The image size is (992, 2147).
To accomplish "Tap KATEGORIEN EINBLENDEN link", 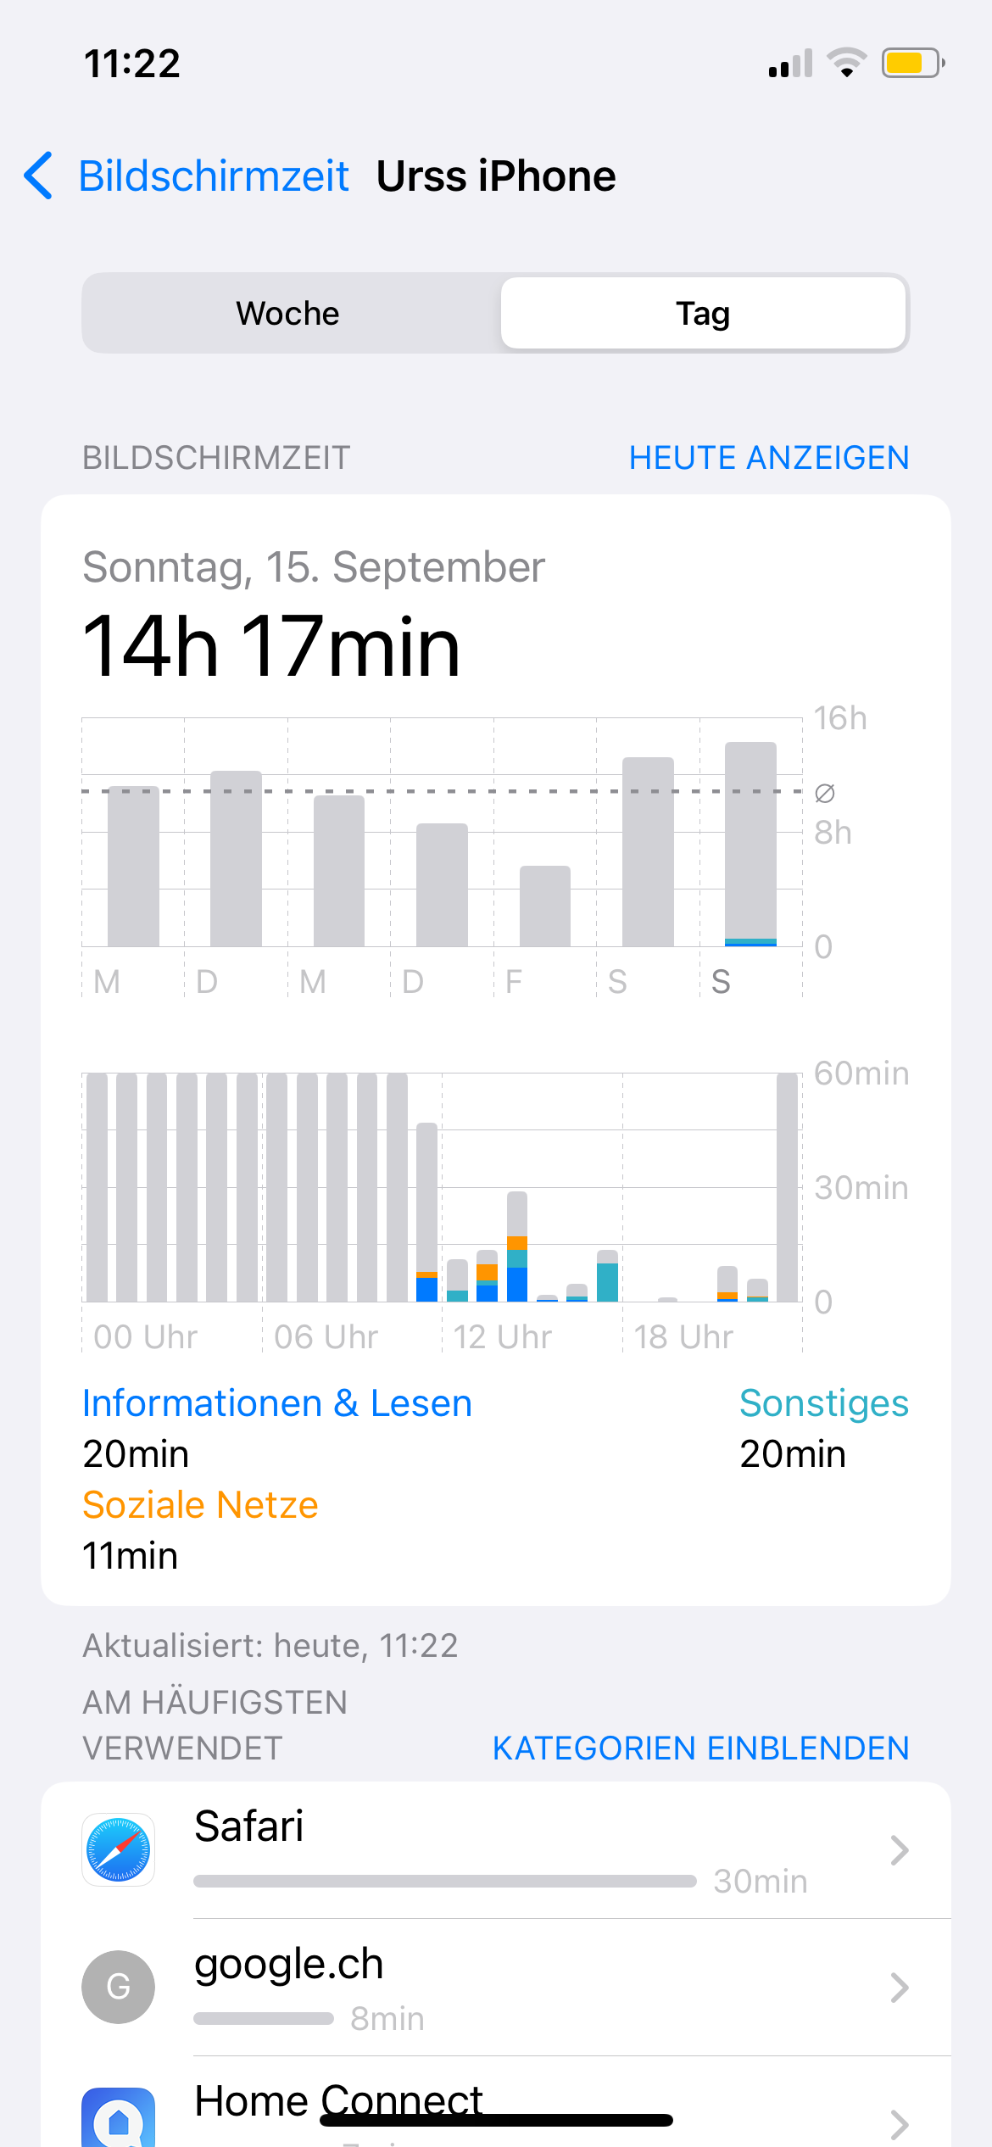I will [700, 1748].
